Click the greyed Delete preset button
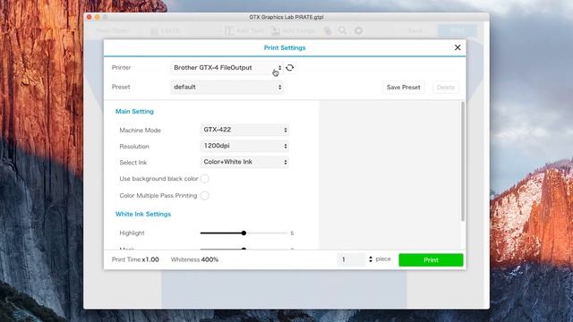Viewport: 573px width, 322px height. click(446, 88)
